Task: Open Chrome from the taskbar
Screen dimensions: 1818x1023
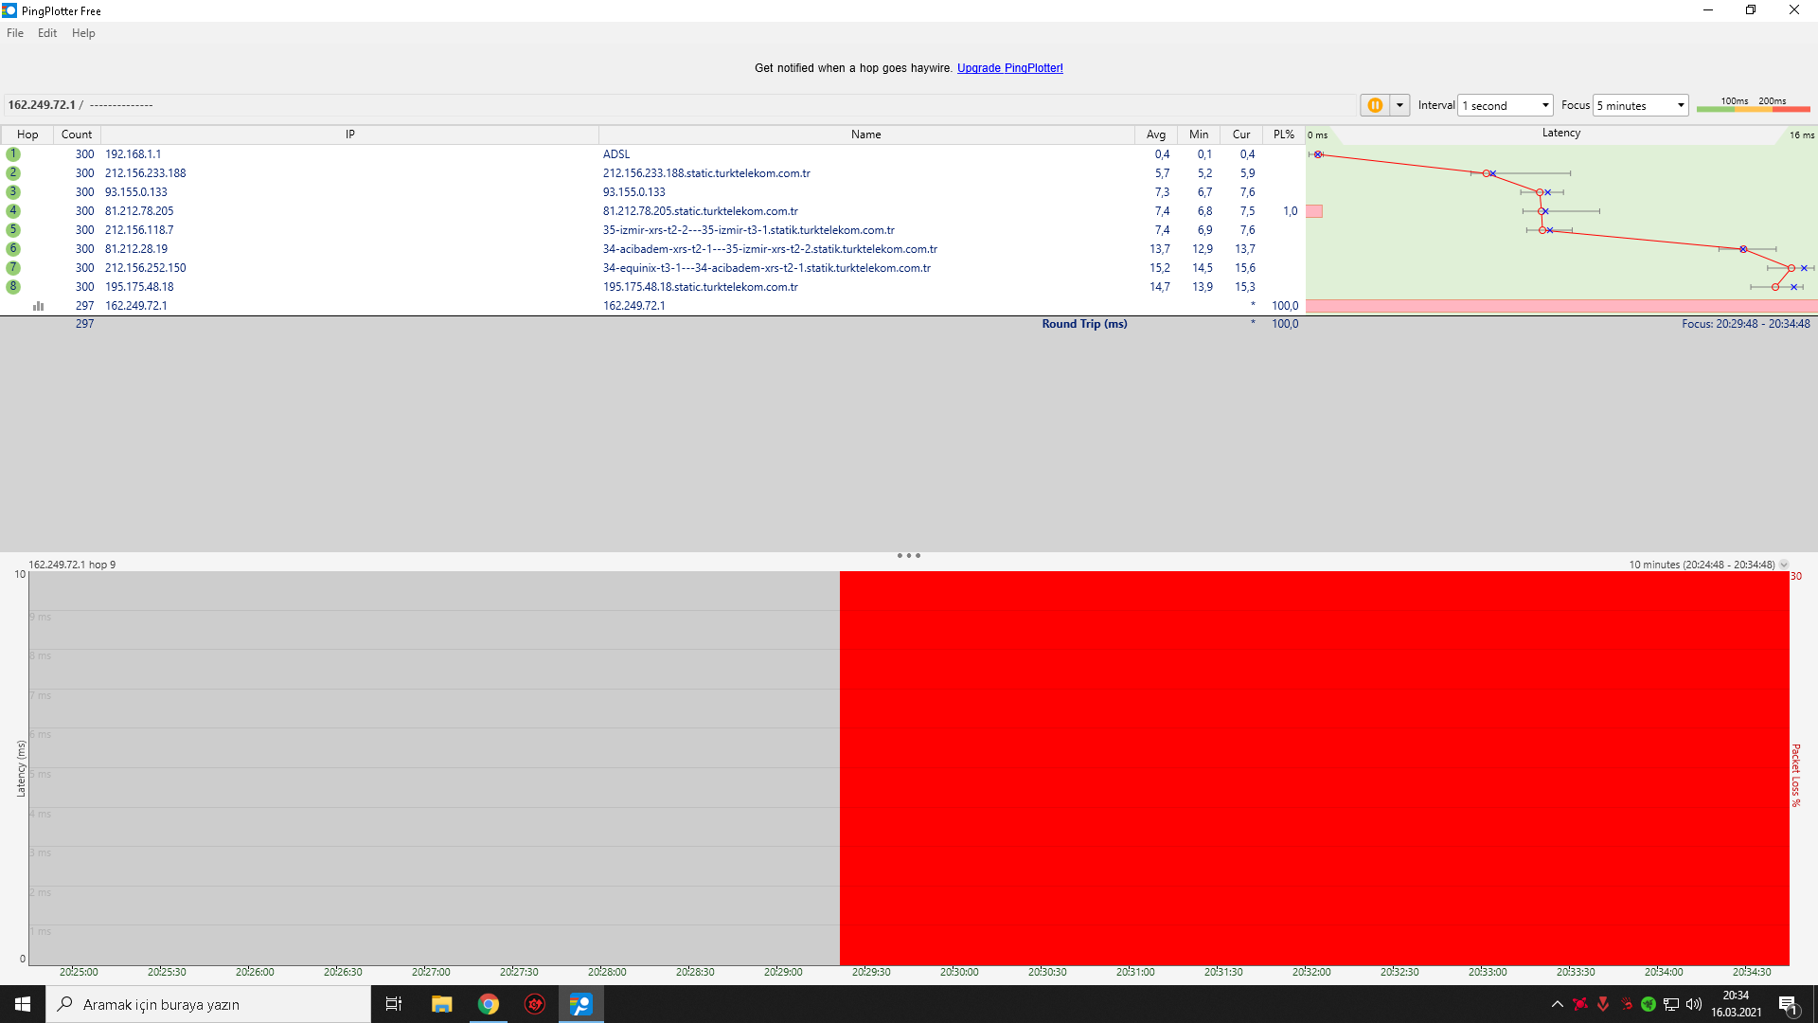Action: point(489,1004)
